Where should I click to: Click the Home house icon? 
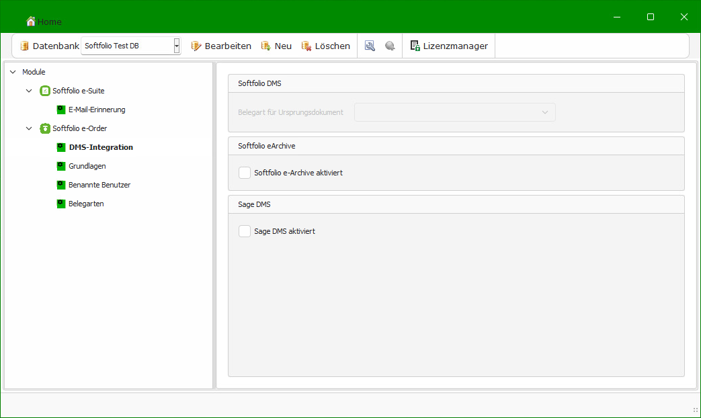(30, 21)
